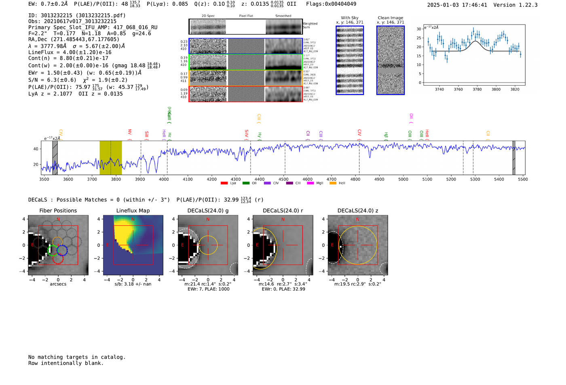Click the green Hγ line label
Image resolution: width=566 pixels, height=385 pixels.
260,136
